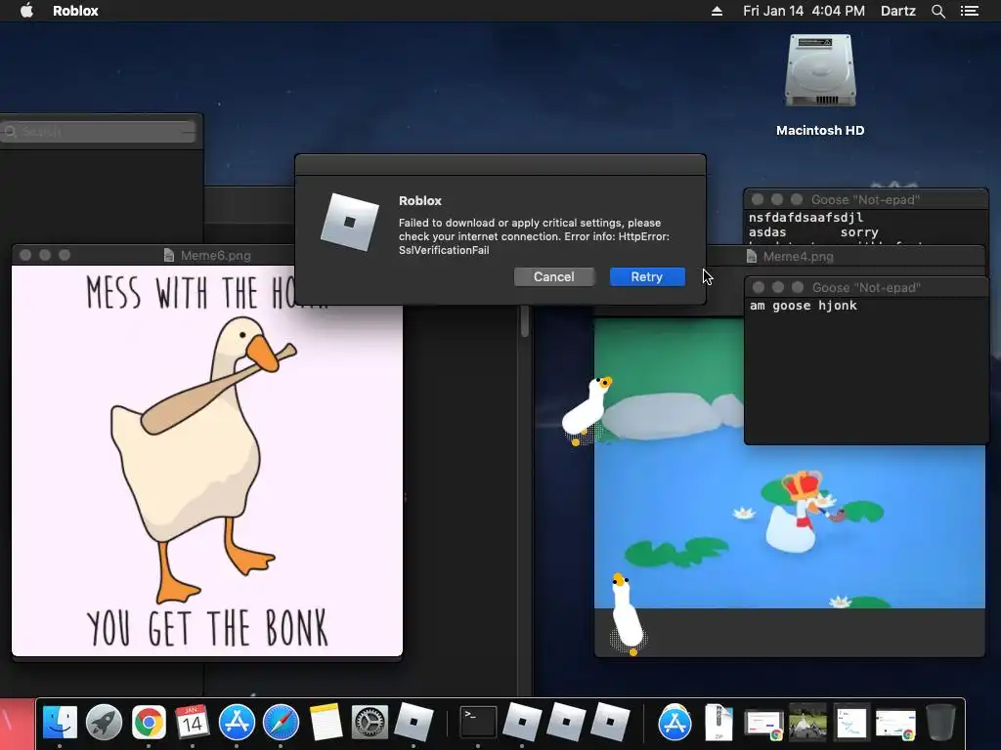Click the scrollbar thumb in the middle window
Image resolution: width=1001 pixels, height=750 pixels.
click(x=525, y=320)
